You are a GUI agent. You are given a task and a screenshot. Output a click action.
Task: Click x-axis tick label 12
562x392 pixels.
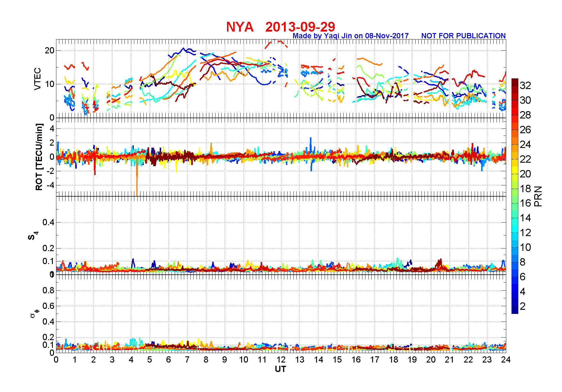pos(281,360)
